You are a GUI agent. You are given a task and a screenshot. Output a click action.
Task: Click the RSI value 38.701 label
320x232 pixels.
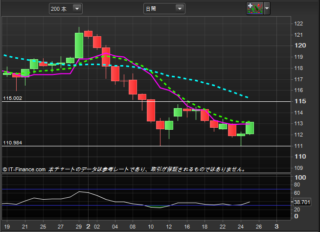point(302,202)
